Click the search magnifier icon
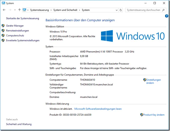The image size is (170, 131). [163, 10]
